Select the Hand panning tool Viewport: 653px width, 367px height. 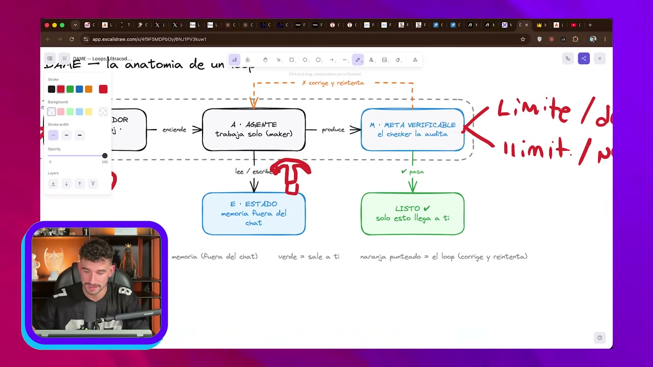[x=265, y=60]
